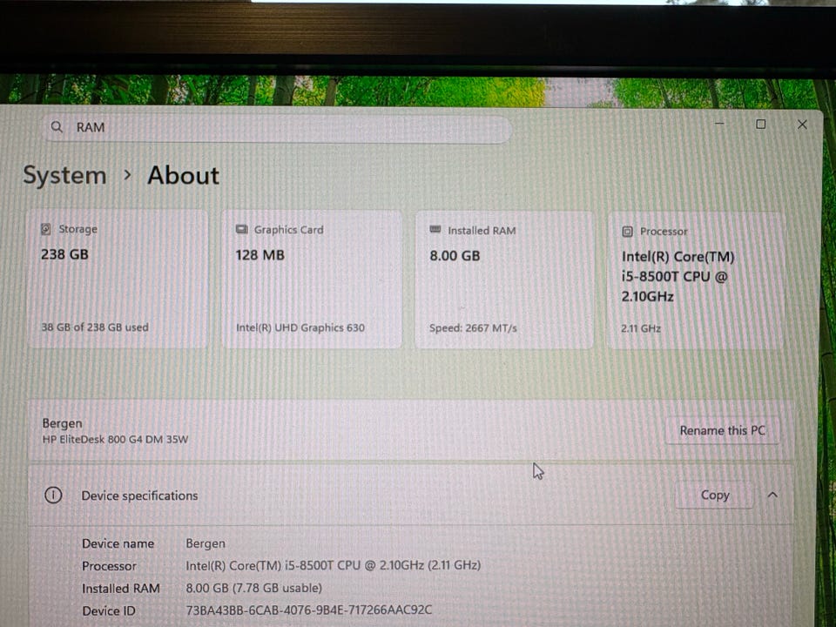The image size is (836, 627).
Task: Click the "Intel(R) UHD Graphics 630" text
Action: pyautogui.click(x=300, y=328)
